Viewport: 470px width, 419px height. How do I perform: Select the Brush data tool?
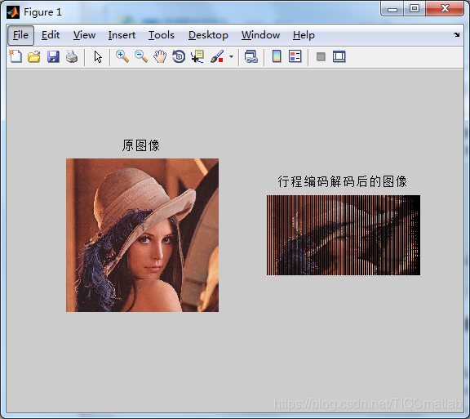[217, 56]
